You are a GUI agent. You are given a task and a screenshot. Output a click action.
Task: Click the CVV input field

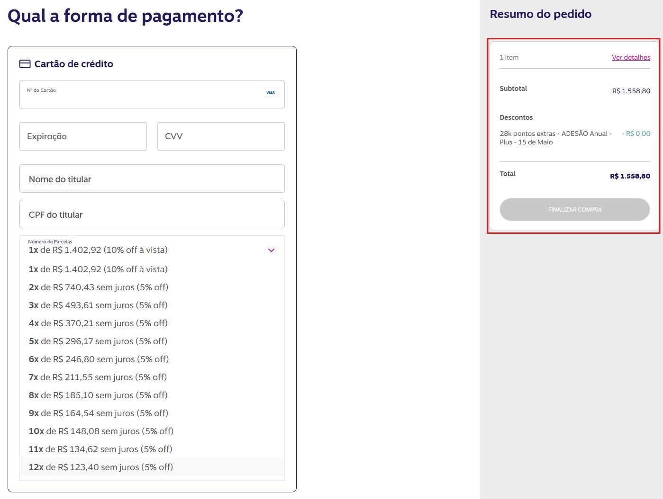[221, 136]
